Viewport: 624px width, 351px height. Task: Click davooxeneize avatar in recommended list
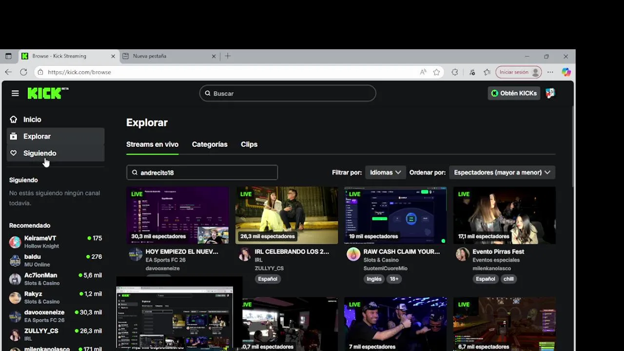(x=15, y=316)
